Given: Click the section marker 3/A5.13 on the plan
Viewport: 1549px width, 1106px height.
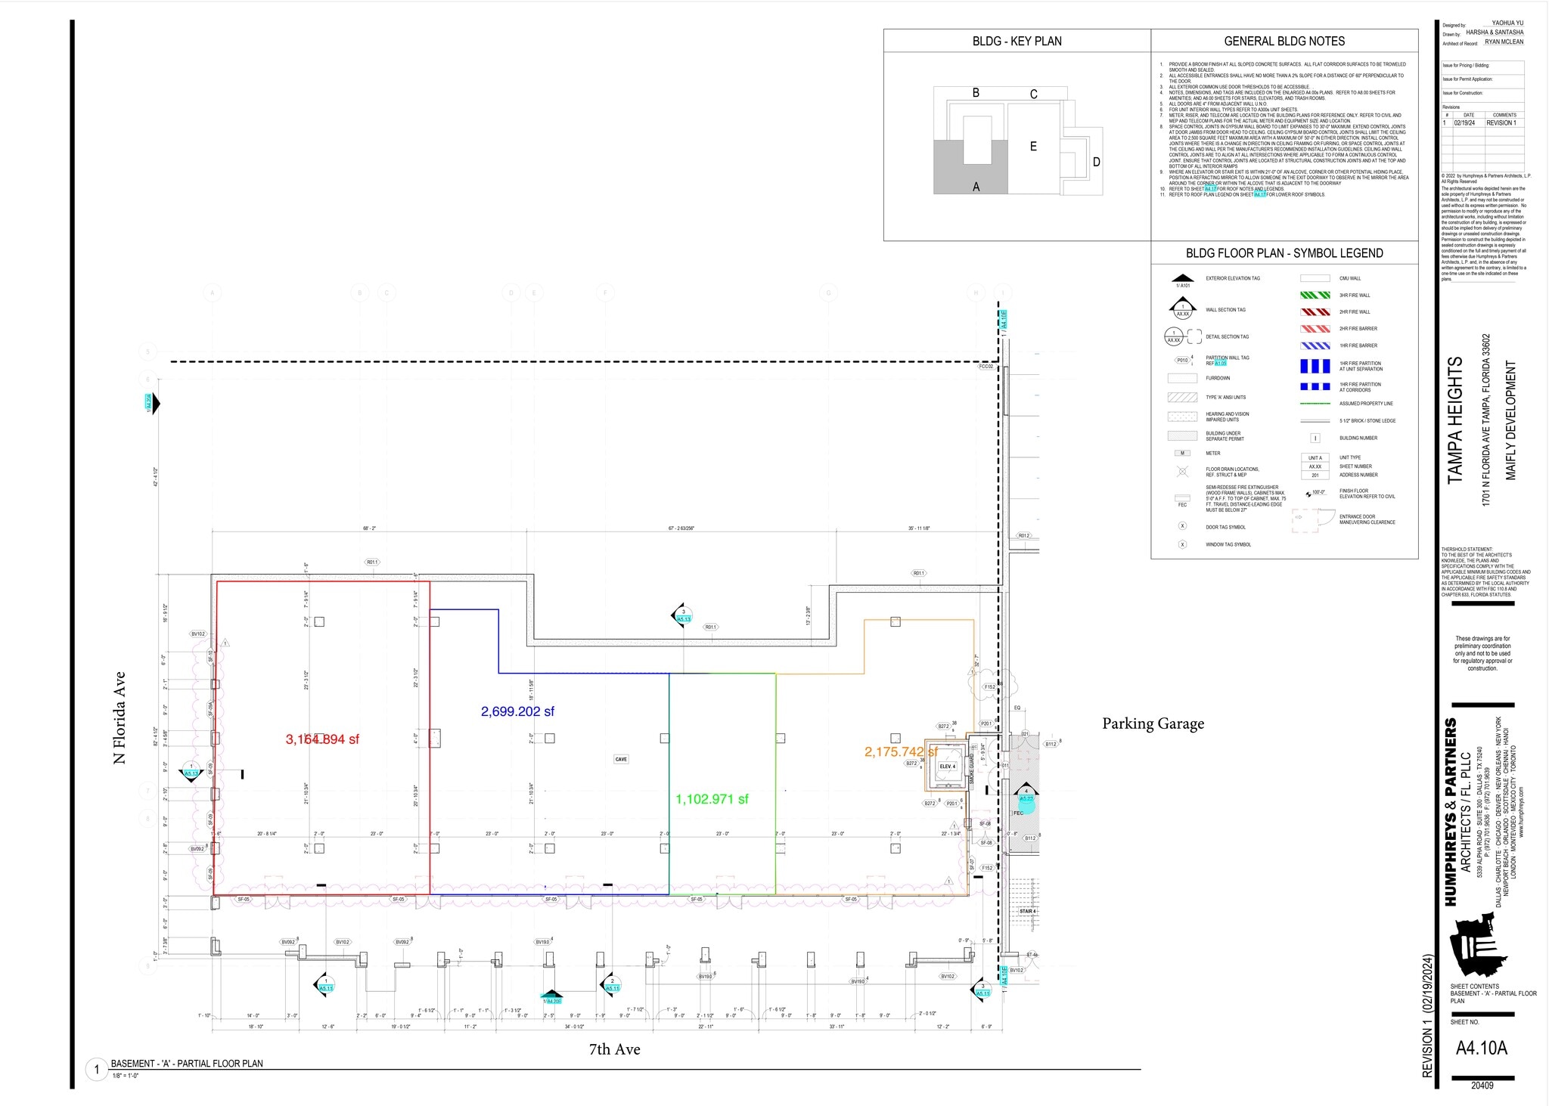Looking at the screenshot, I should click(683, 616).
